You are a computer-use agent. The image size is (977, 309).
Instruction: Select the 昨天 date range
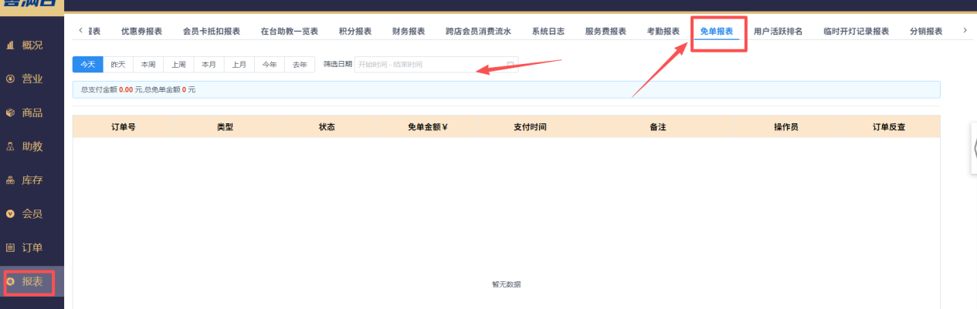pyautogui.click(x=118, y=65)
